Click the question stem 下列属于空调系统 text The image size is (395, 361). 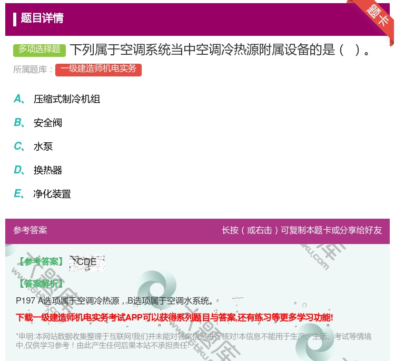[221, 50]
